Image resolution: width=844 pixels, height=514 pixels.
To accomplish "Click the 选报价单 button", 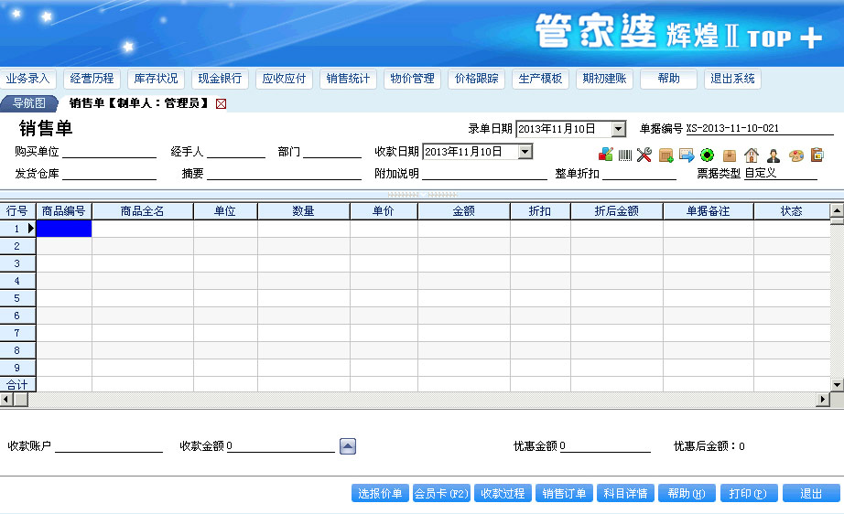I will [380, 493].
